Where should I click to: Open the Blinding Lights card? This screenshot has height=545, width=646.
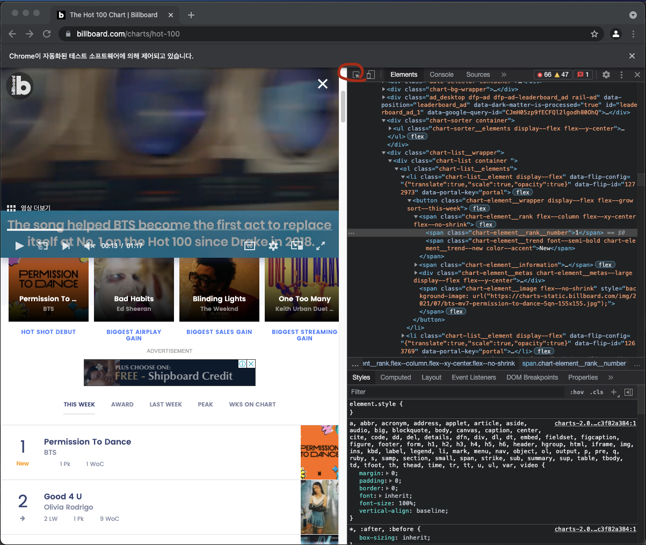219,289
